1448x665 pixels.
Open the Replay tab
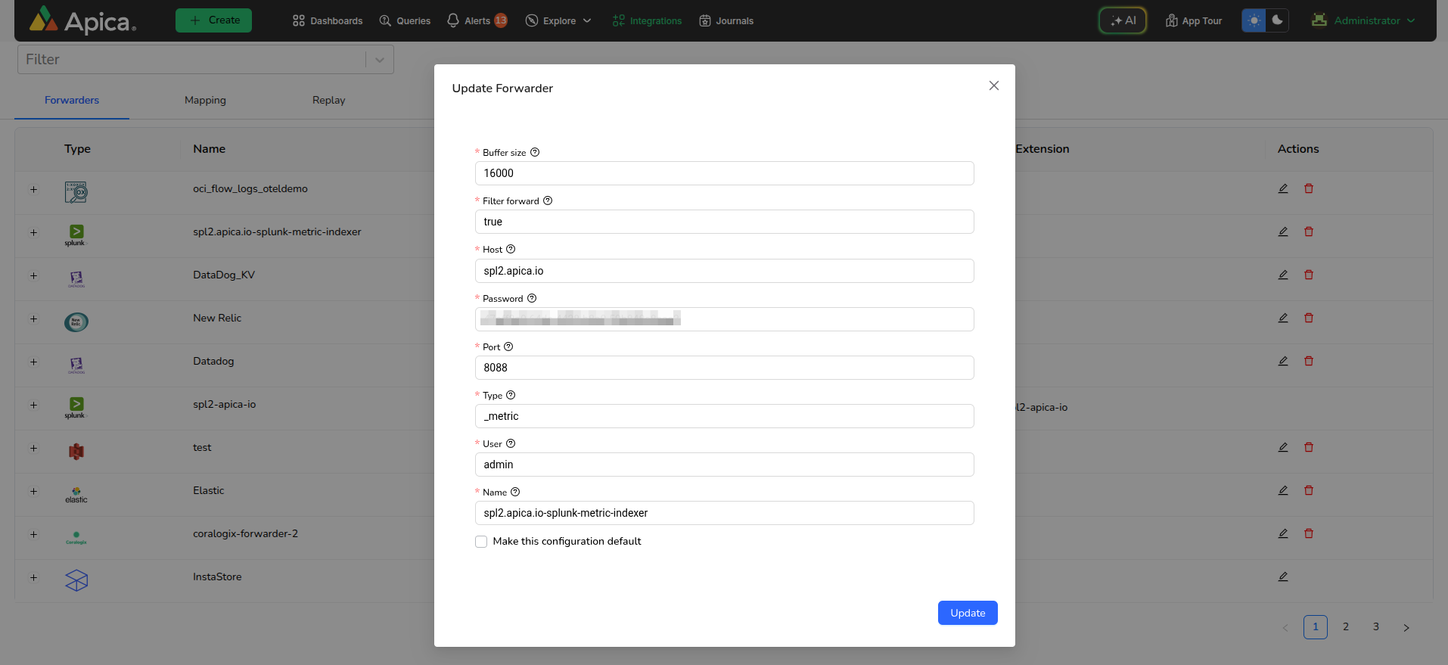[328, 100]
